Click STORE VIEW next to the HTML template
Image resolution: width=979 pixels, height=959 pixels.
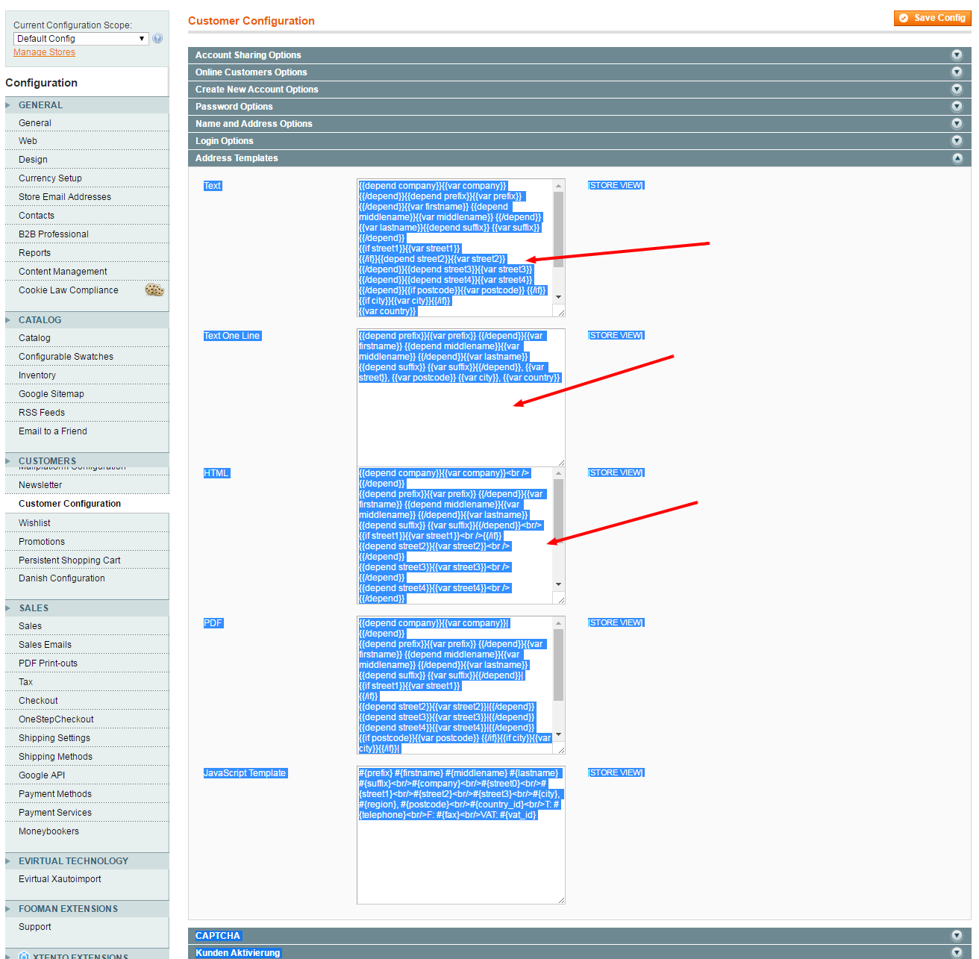pyautogui.click(x=616, y=472)
